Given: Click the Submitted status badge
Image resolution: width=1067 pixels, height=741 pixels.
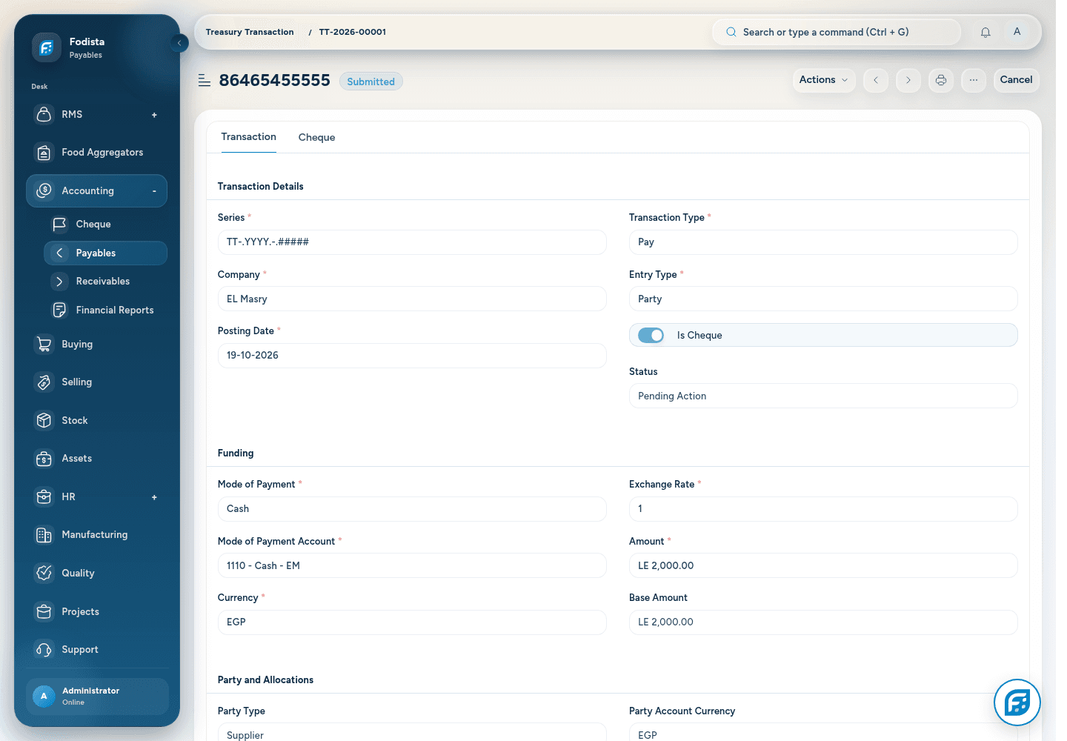Looking at the screenshot, I should point(371,82).
